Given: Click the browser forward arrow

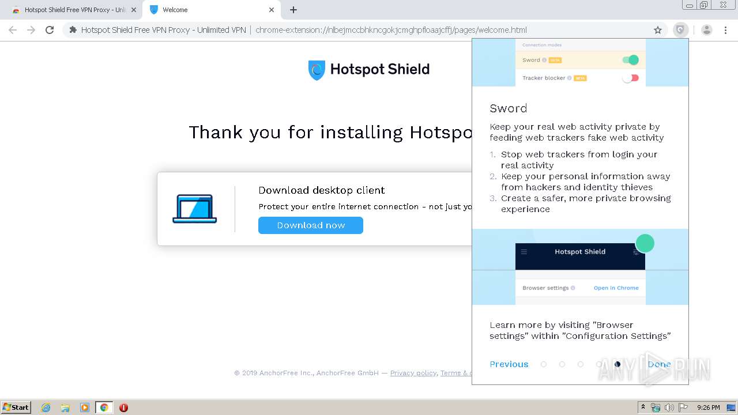Looking at the screenshot, I should 31,30.
